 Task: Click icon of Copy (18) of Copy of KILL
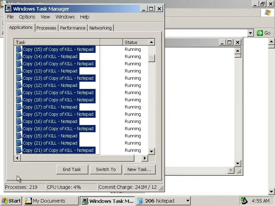pyautogui.click(x=19, y=100)
